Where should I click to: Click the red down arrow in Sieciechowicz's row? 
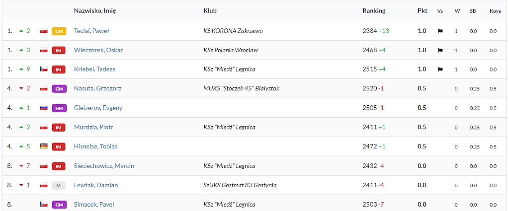[x=21, y=166]
